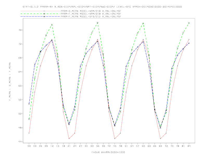This screenshot has height=159, width=206.
Task: Click forecast hour label 60 on x-axis
Action: pos(143,146)
